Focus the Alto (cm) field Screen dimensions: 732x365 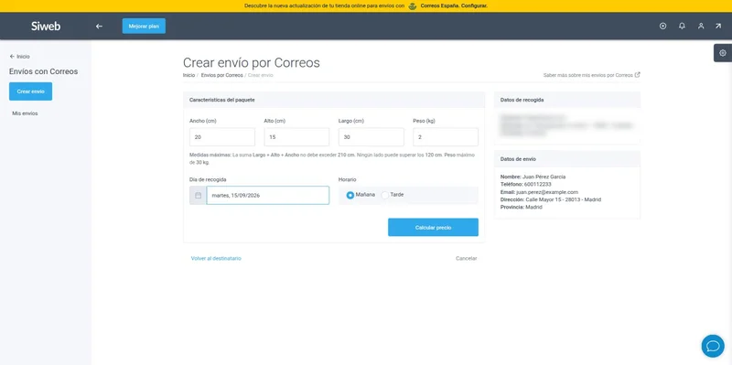pyautogui.click(x=296, y=137)
